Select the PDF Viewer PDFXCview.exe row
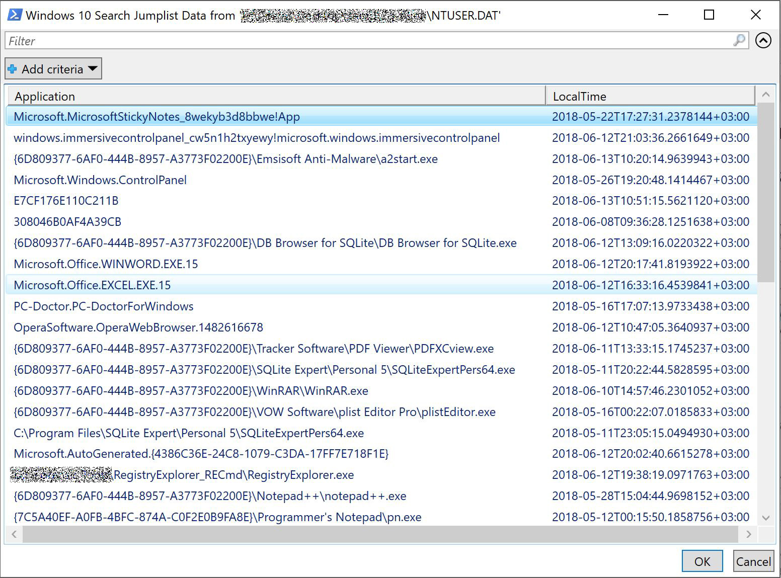This screenshot has width=781, height=578. pyautogui.click(x=381, y=349)
